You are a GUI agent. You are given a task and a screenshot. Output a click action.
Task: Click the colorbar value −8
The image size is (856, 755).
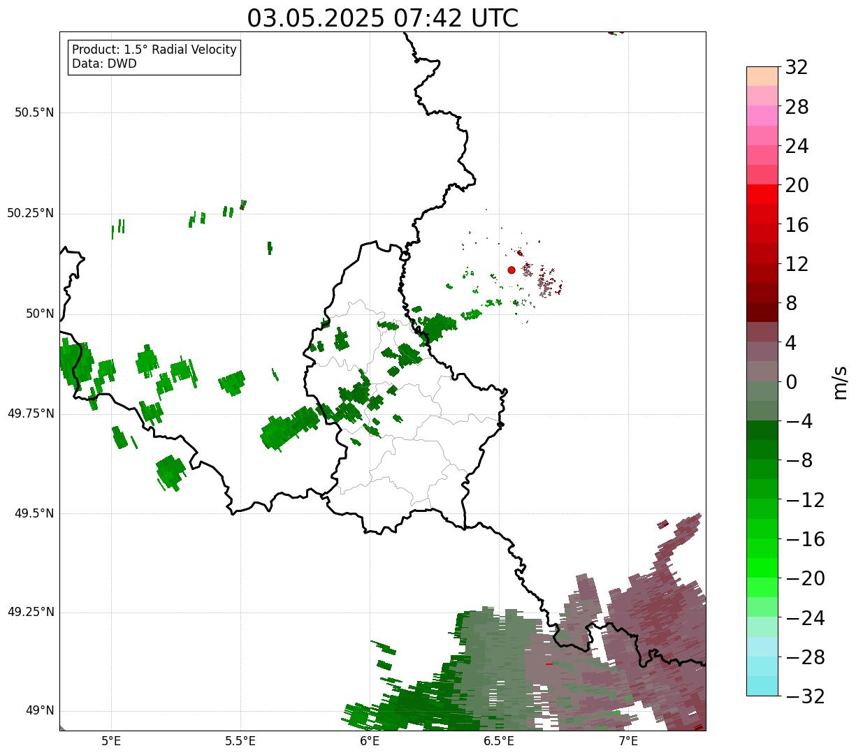tap(799, 461)
